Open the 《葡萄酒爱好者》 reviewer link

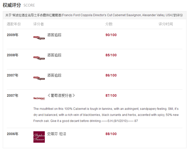[61, 95]
